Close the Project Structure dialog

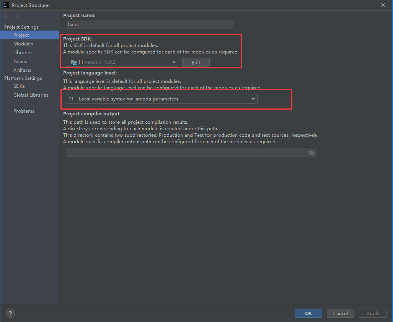(x=383, y=5)
